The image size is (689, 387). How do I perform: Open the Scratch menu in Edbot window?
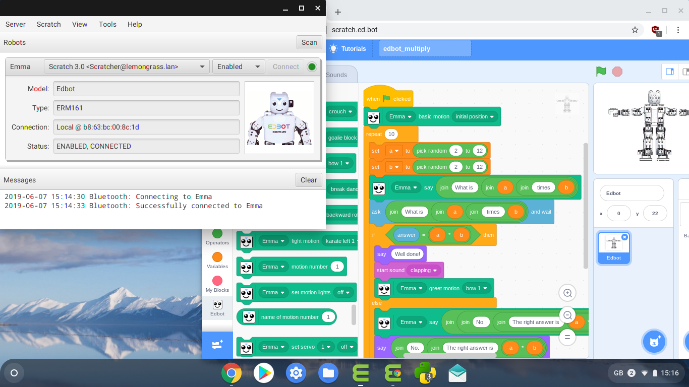click(49, 24)
